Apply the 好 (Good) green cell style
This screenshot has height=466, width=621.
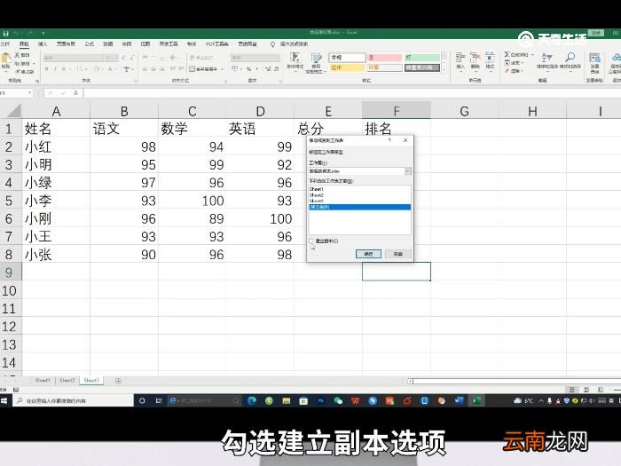coord(421,58)
